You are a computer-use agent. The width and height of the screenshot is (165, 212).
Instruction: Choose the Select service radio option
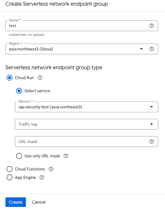19,91
